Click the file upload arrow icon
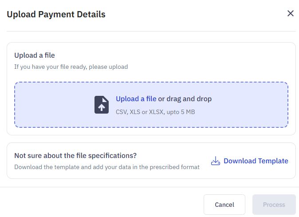Screen dimensions: 299x217 pyautogui.click(x=102, y=105)
